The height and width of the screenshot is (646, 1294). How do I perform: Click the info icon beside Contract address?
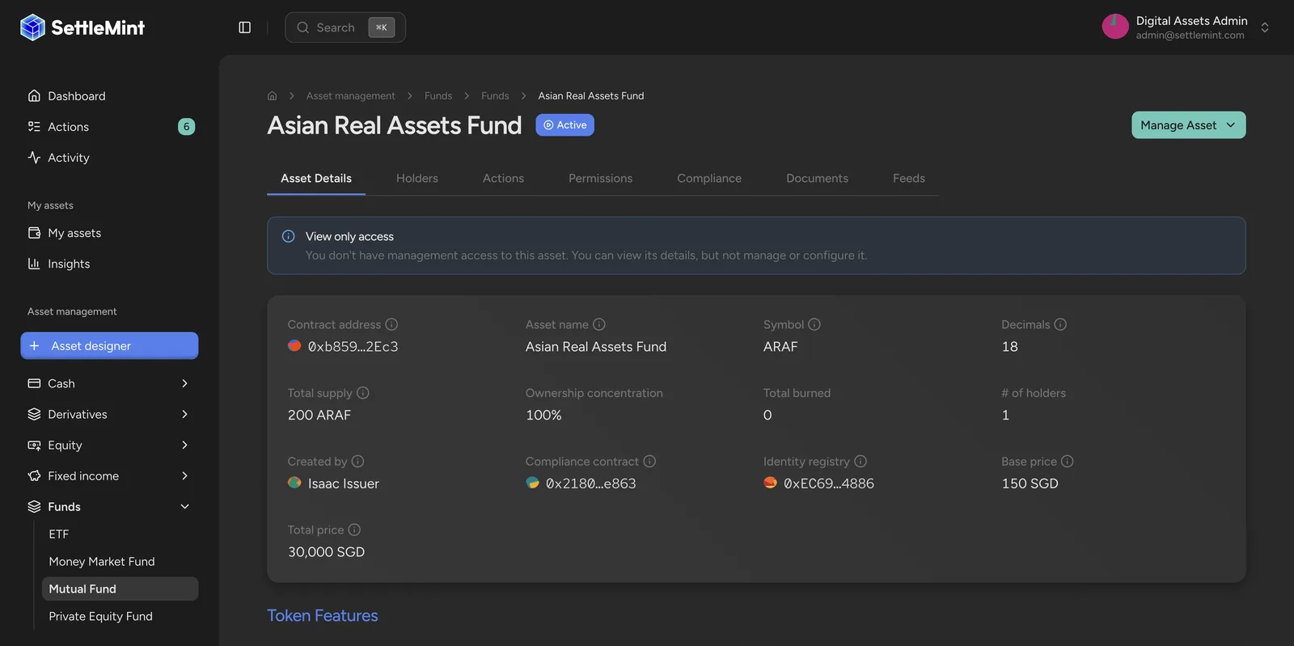coord(391,324)
